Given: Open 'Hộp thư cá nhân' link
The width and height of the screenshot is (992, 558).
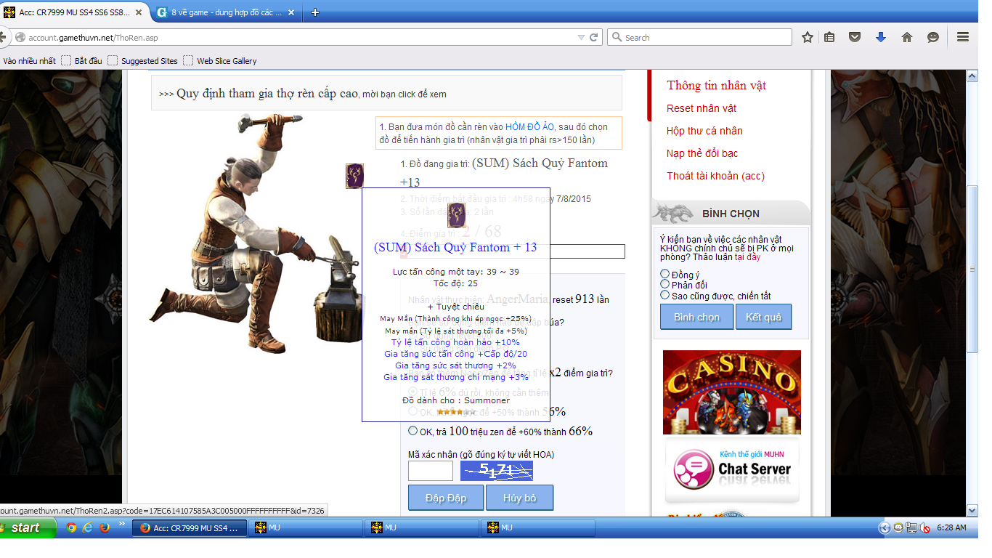Looking at the screenshot, I should point(704,131).
